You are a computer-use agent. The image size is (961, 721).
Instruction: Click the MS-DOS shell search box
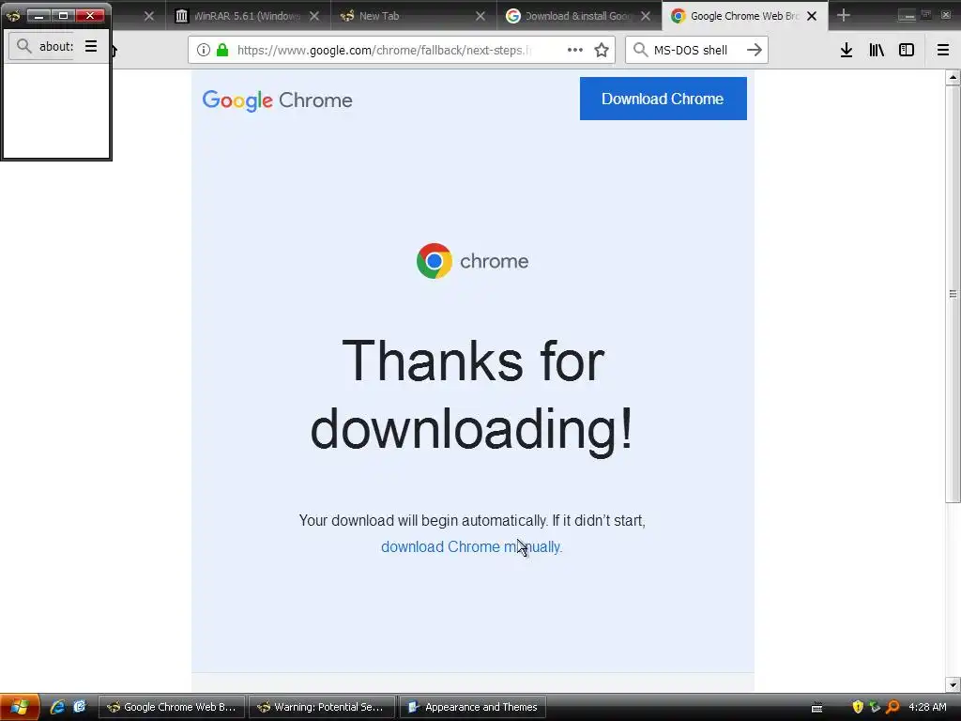697,51
